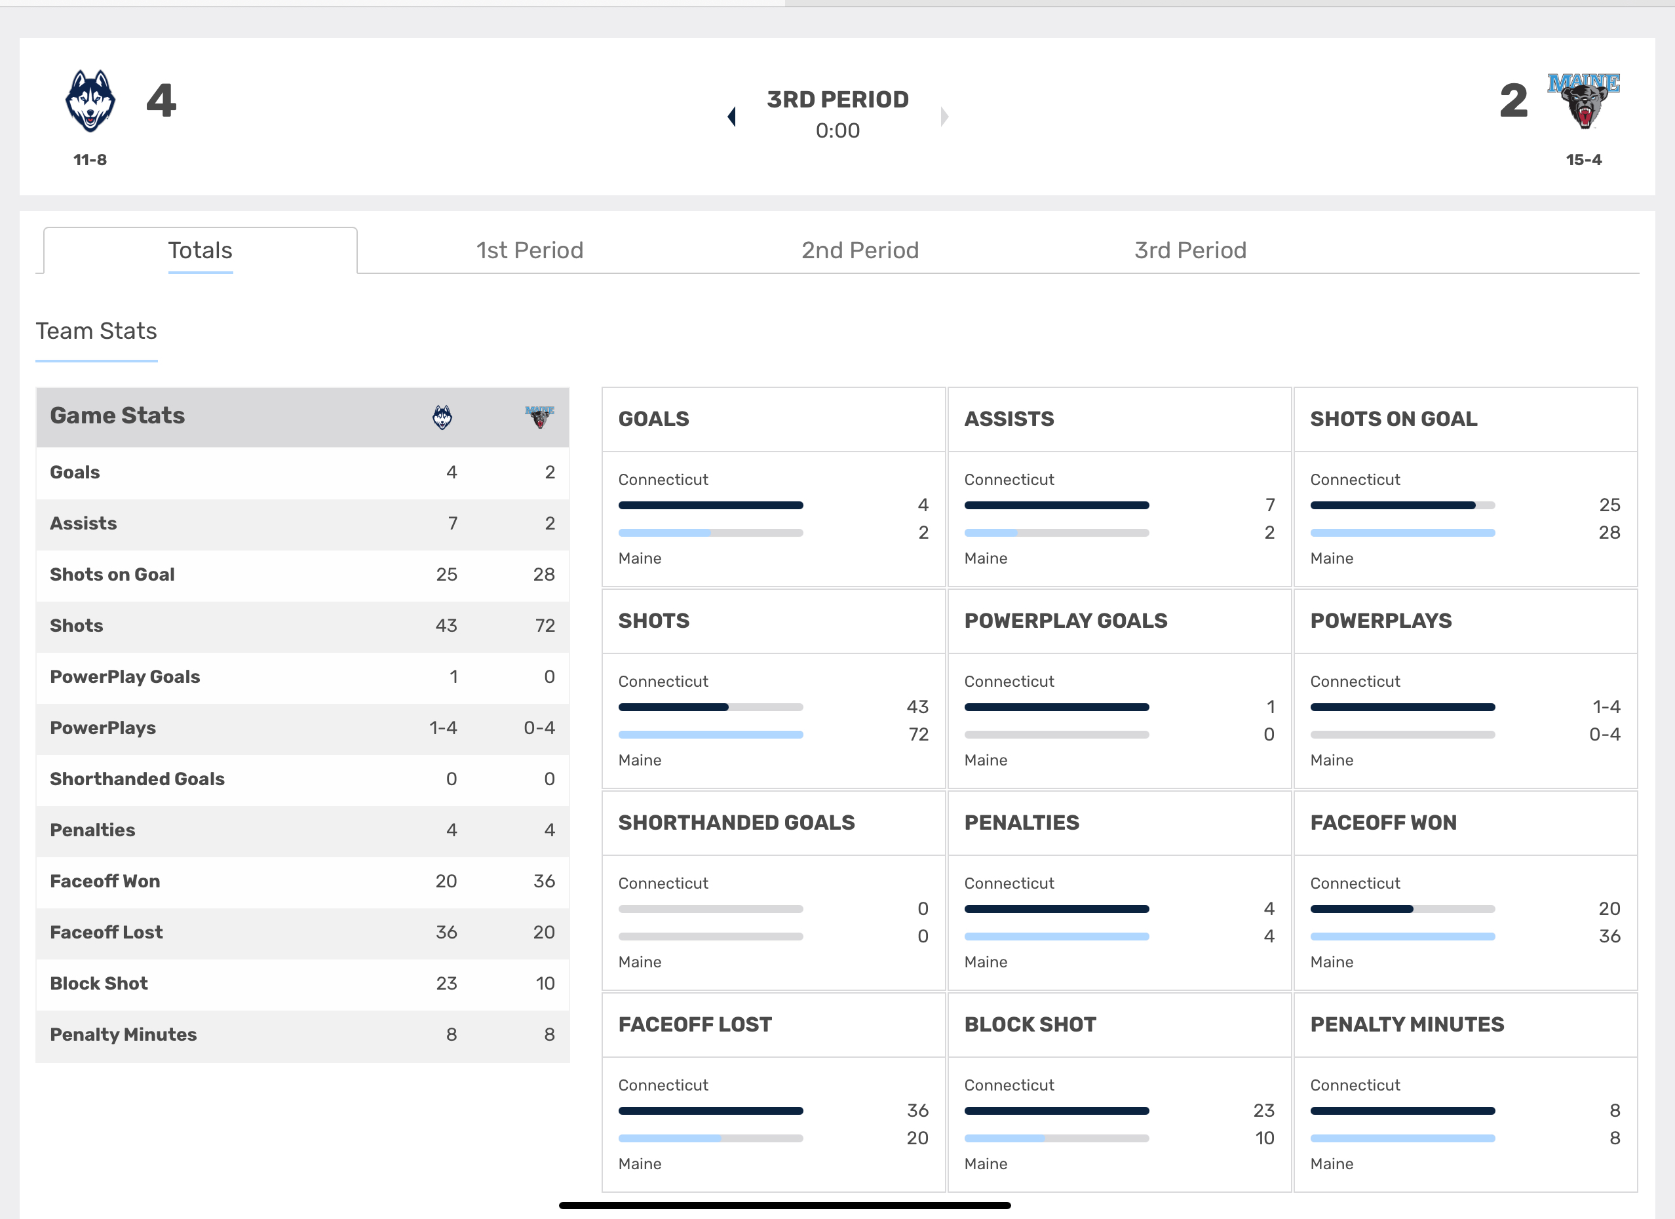Click the Game Stats table header
This screenshot has width=1675, height=1219.
(x=303, y=417)
